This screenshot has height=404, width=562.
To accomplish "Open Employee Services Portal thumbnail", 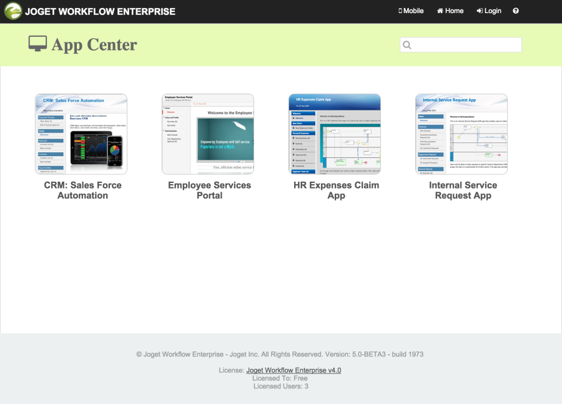I will (x=208, y=134).
